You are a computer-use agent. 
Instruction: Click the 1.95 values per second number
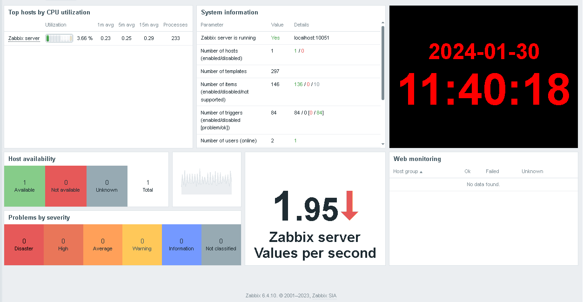coord(306,207)
